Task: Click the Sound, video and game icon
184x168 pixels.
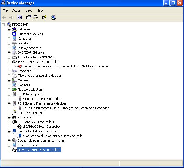Action: pos(14,140)
